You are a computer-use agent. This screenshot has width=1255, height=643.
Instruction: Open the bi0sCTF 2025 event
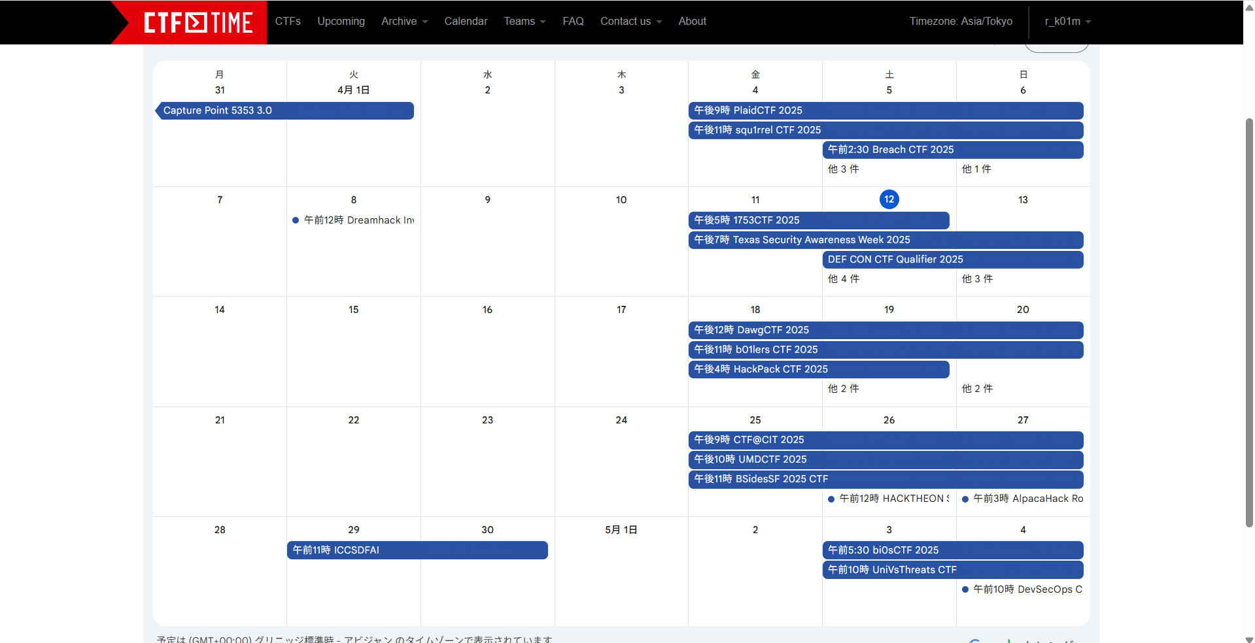953,550
